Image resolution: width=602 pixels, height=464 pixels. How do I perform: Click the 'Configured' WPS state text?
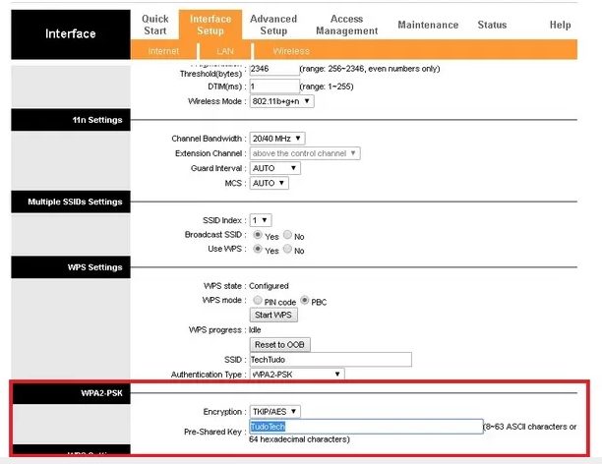pyautogui.click(x=269, y=286)
